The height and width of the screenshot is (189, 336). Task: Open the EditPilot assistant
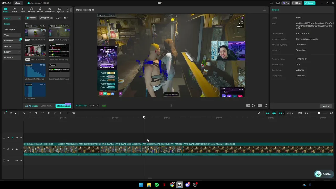(x=324, y=174)
